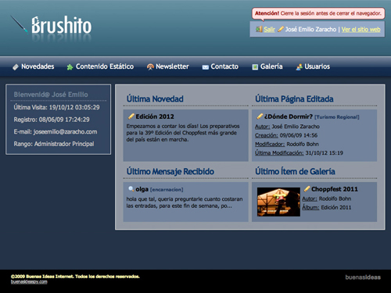This screenshot has width=391, height=293.
Task: Click the Choppfest 2011 photo thumbnail
Action: pos(278,202)
